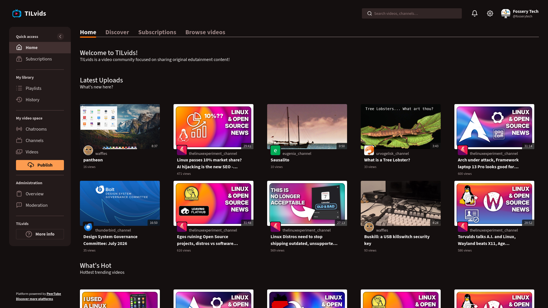
Task: Open the I USED A LINUX thumbnail
Action: tap(120, 299)
